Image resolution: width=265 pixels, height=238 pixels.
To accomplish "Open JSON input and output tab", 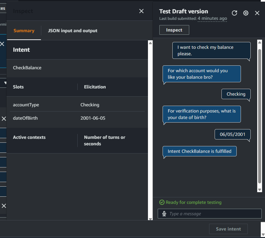I will tap(73, 31).
